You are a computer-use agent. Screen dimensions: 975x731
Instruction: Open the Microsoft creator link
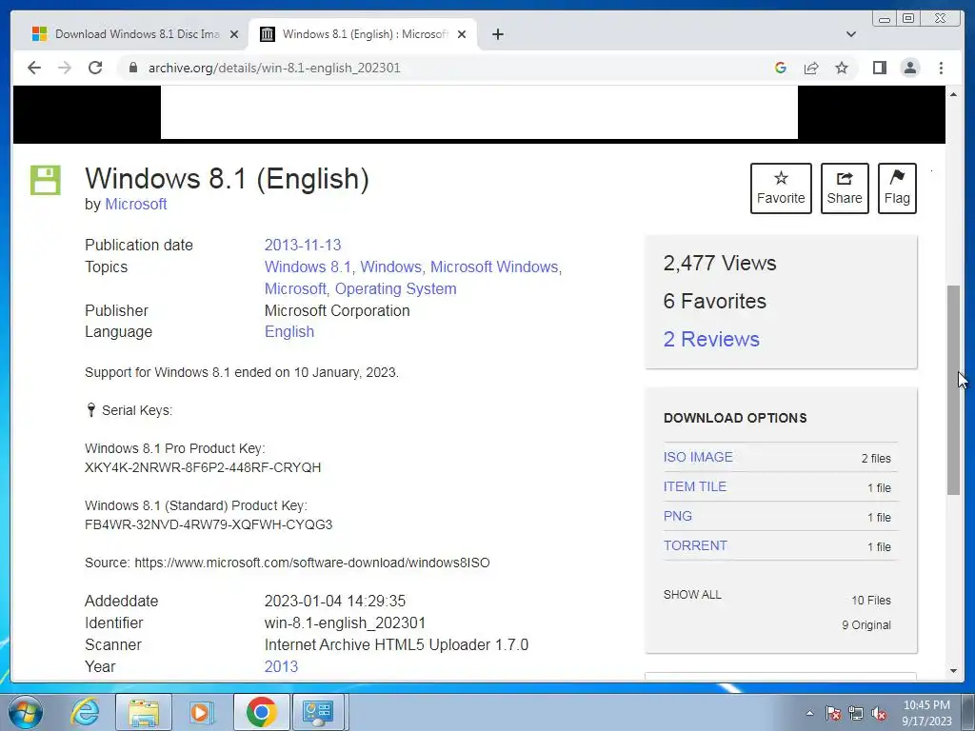click(135, 204)
